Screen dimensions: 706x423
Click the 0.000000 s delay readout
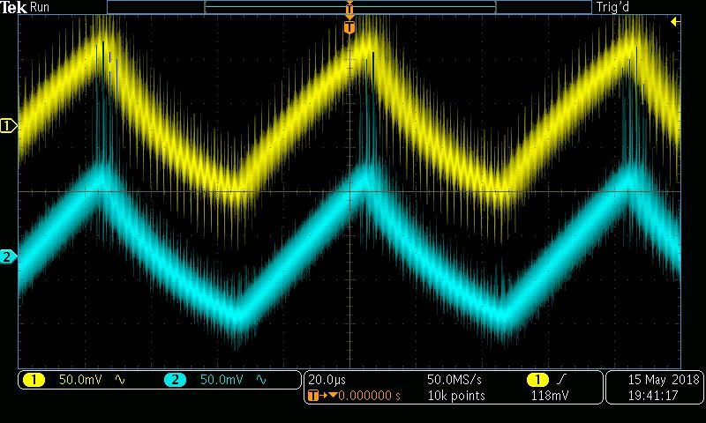coord(369,396)
